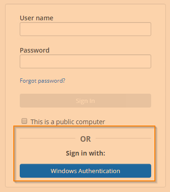Focus the User name text field
Screen dimensions: 170x192
(85, 29)
